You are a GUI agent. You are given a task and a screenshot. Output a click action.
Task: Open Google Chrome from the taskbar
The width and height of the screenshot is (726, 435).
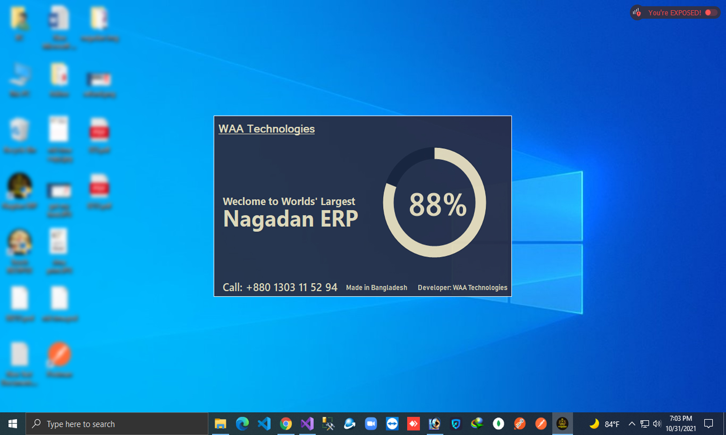click(286, 423)
